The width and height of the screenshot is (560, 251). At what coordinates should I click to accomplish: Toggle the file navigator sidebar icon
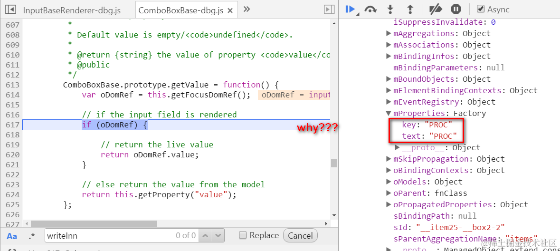tap(10, 10)
